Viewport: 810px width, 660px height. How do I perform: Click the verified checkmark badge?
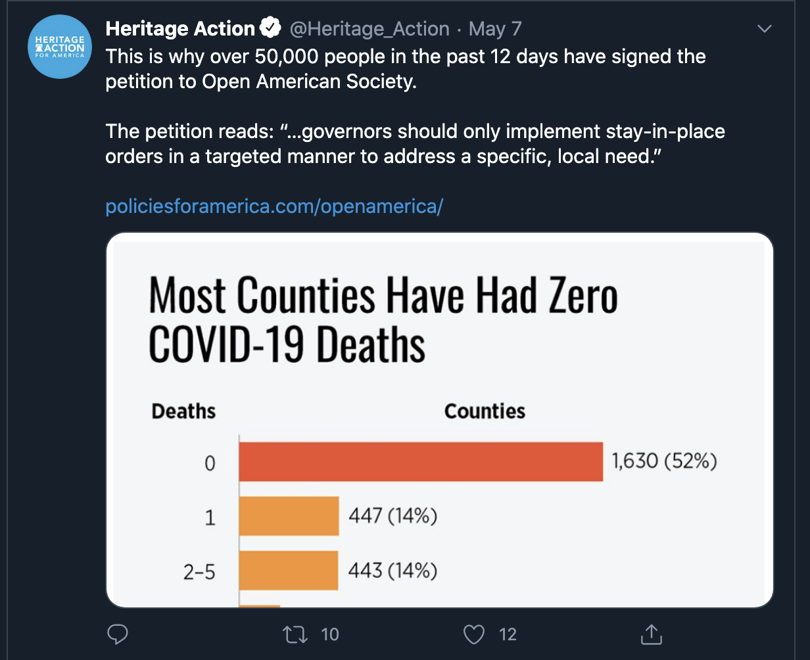(x=270, y=28)
